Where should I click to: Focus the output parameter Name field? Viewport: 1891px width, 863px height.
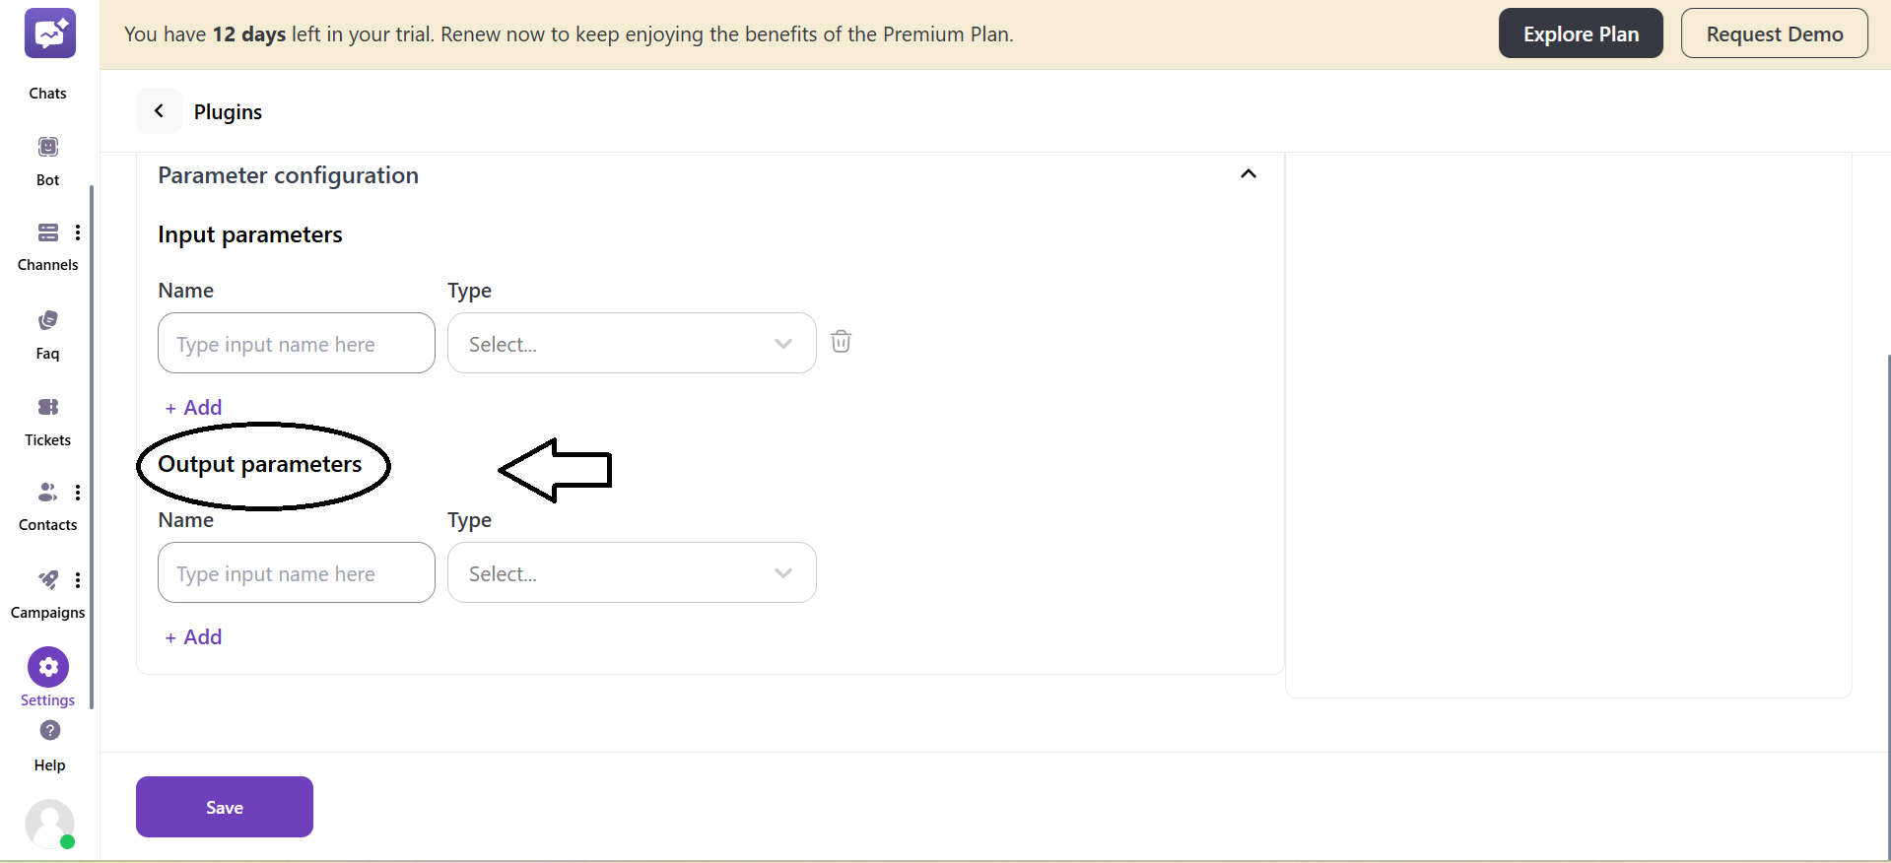pyautogui.click(x=296, y=573)
